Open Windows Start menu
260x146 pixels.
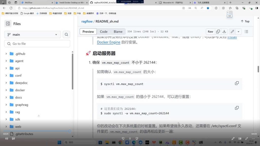tap(59, 142)
